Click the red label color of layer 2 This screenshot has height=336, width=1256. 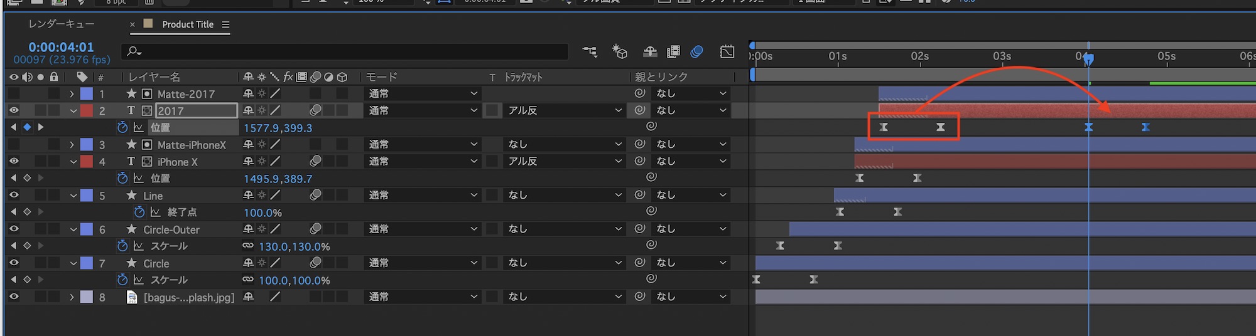[87, 110]
